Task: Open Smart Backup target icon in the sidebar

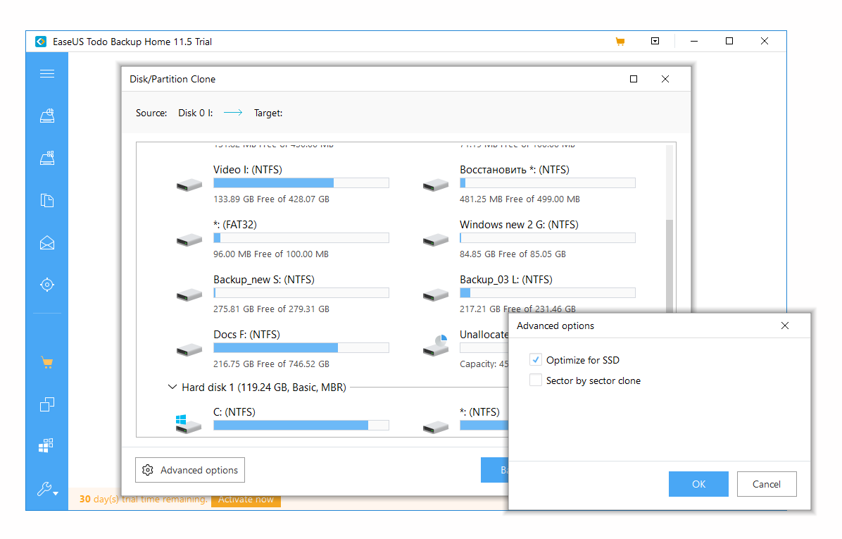Action: click(x=47, y=284)
